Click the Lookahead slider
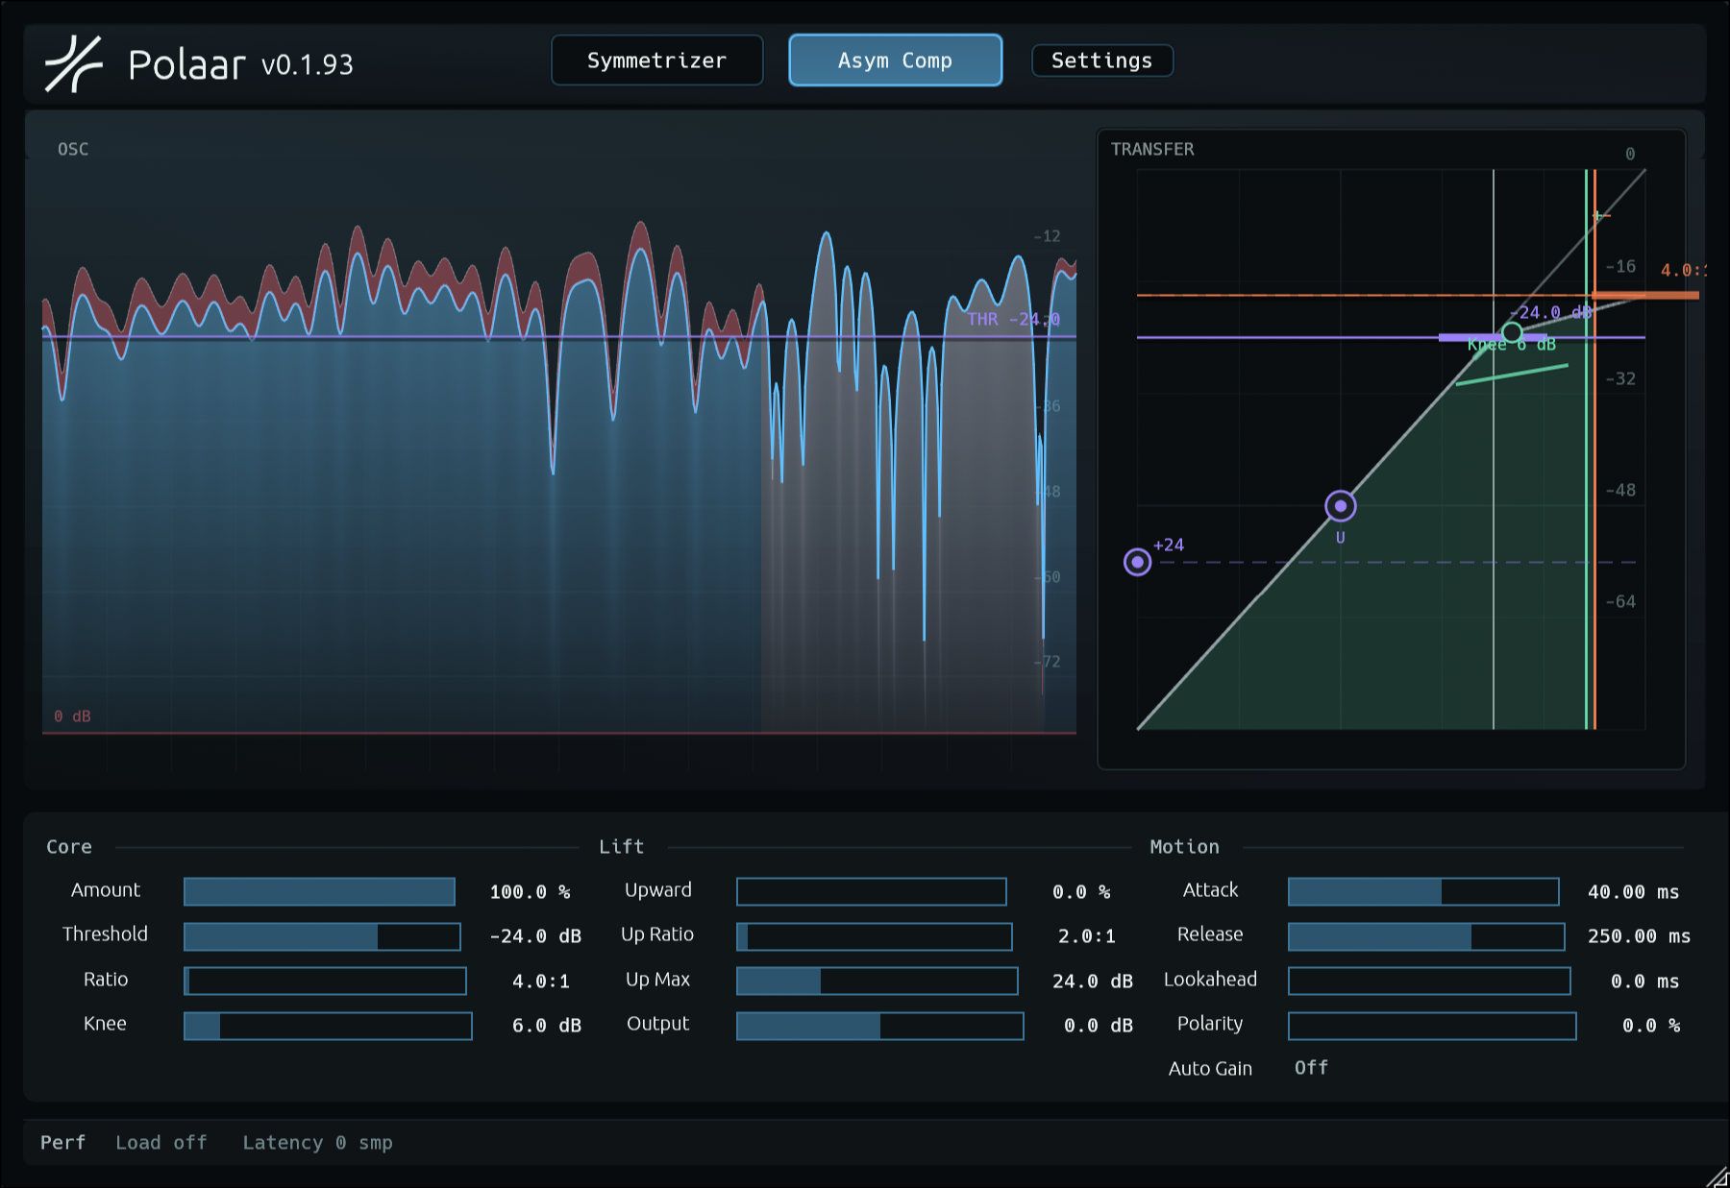Viewport: 1730px width, 1188px height. point(1429,981)
